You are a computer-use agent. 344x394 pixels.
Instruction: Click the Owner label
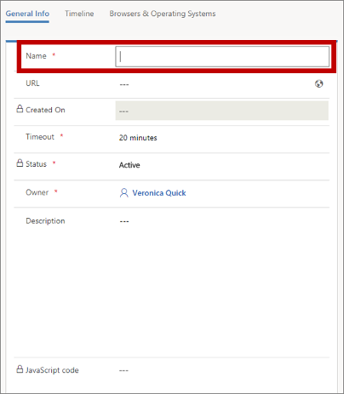coord(37,192)
